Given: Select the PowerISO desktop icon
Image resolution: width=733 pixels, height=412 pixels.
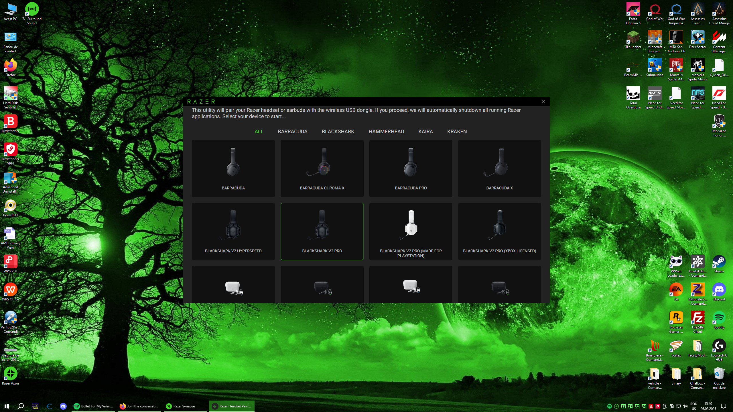Looking at the screenshot, I should pyautogui.click(x=10, y=208).
